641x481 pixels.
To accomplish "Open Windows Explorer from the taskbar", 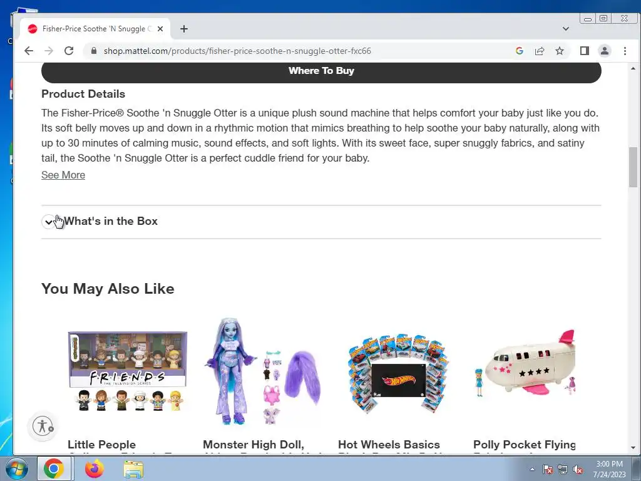I will (x=133, y=469).
